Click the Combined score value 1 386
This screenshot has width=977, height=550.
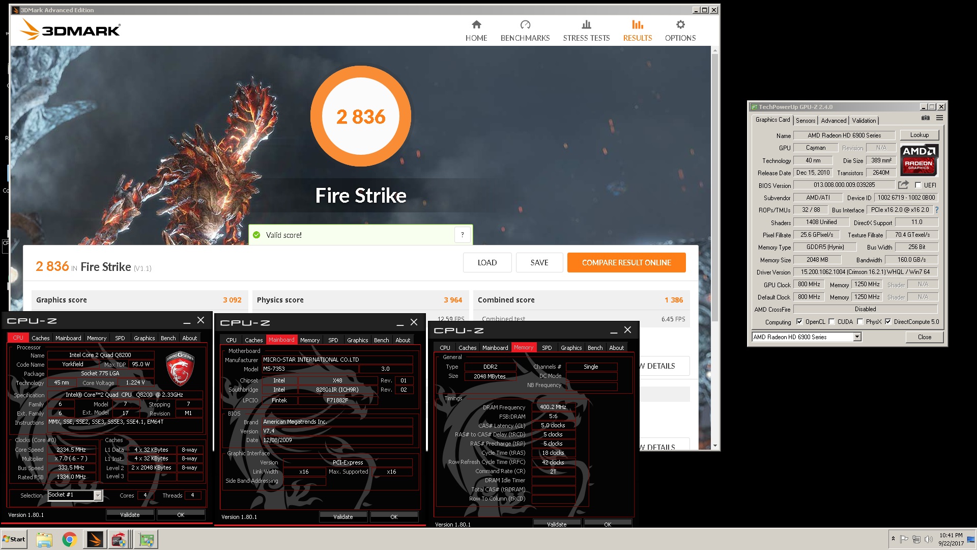[674, 300]
